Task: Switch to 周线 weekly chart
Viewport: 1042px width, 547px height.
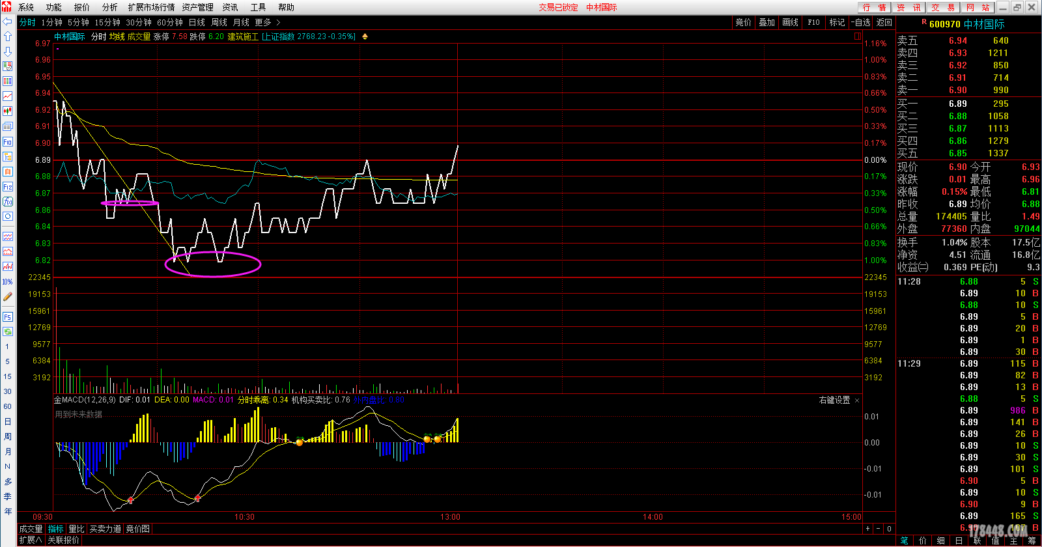Action: point(219,22)
